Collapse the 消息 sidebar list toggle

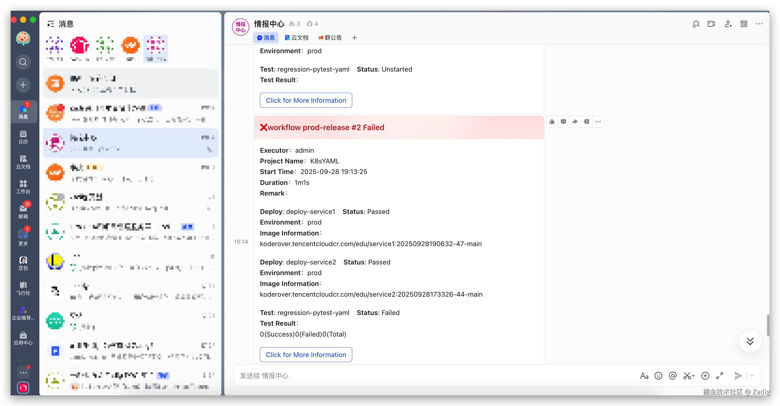51,24
